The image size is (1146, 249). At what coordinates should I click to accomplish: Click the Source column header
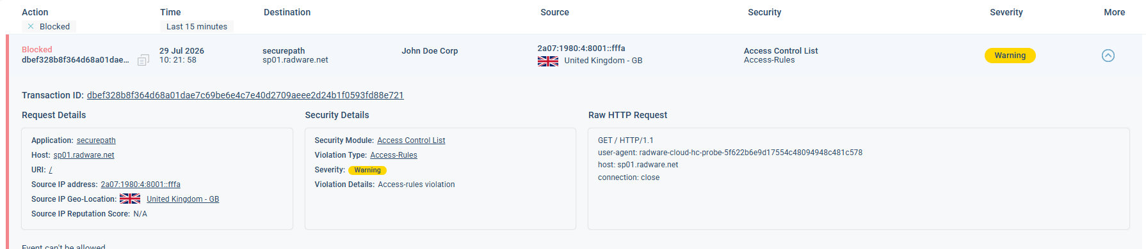pyautogui.click(x=554, y=12)
